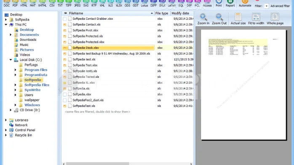Viewport: 294px width, 165px height.
Task: Expand the Documents folder
Action: [11, 35]
